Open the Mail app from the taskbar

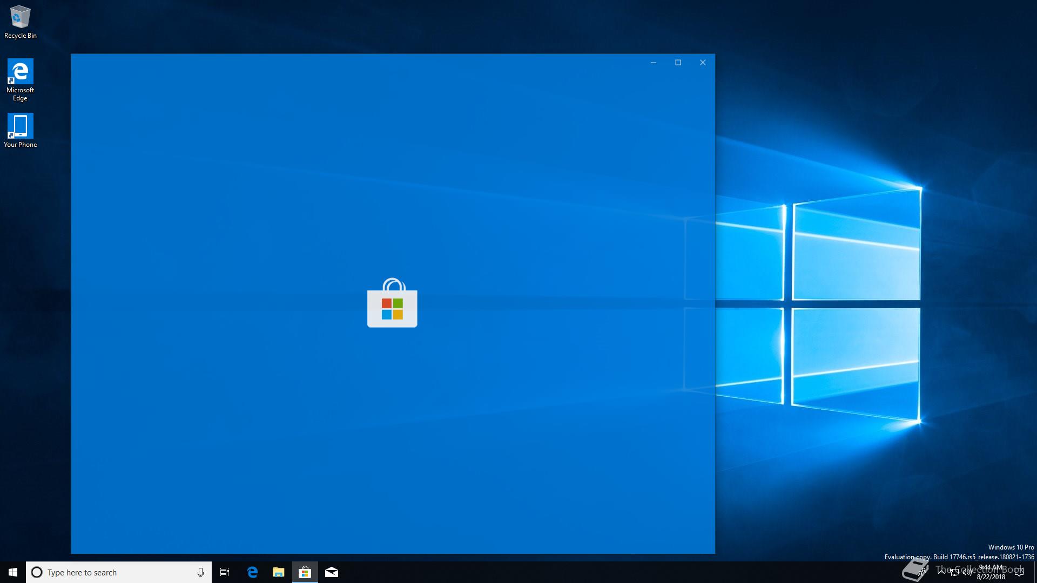(x=332, y=572)
